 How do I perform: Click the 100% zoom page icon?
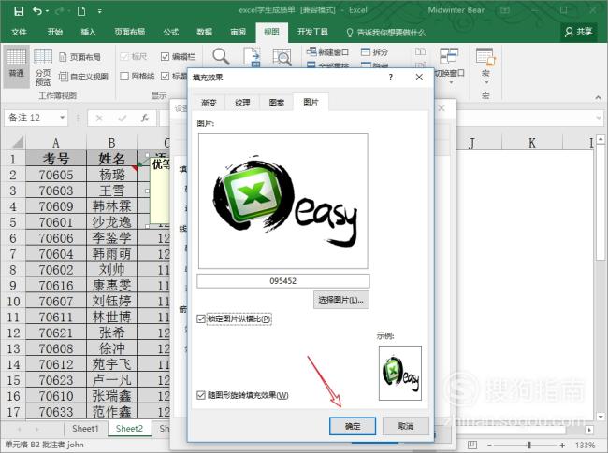coord(252,57)
